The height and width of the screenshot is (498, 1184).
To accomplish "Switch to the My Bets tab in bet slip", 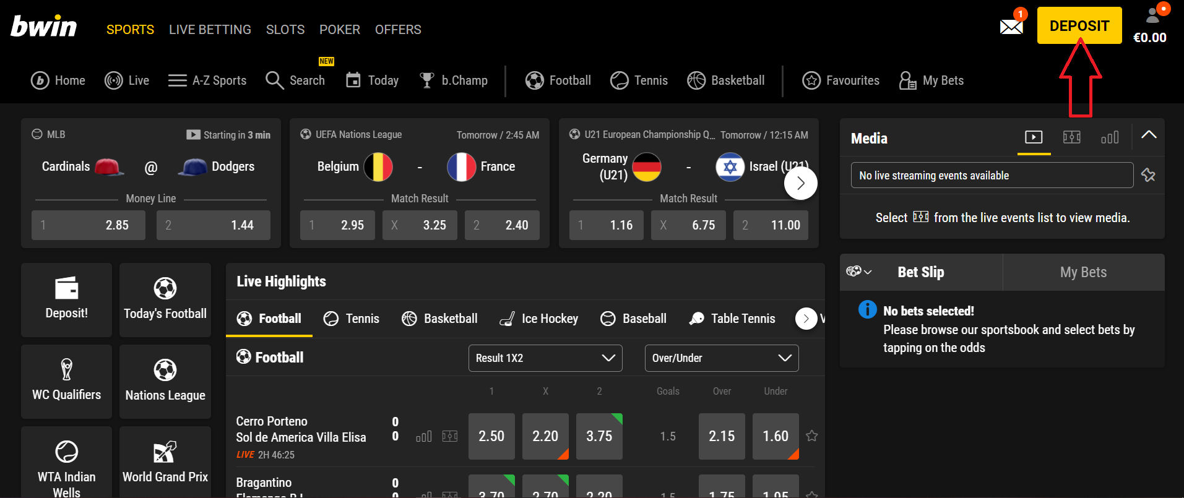I will click(1084, 272).
